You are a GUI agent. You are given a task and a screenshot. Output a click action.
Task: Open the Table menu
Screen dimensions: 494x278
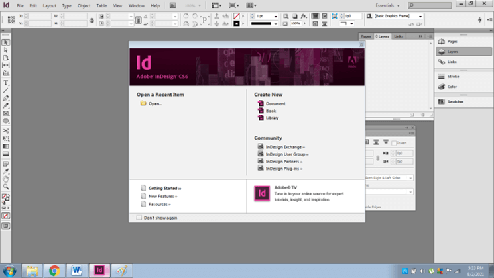click(x=101, y=6)
